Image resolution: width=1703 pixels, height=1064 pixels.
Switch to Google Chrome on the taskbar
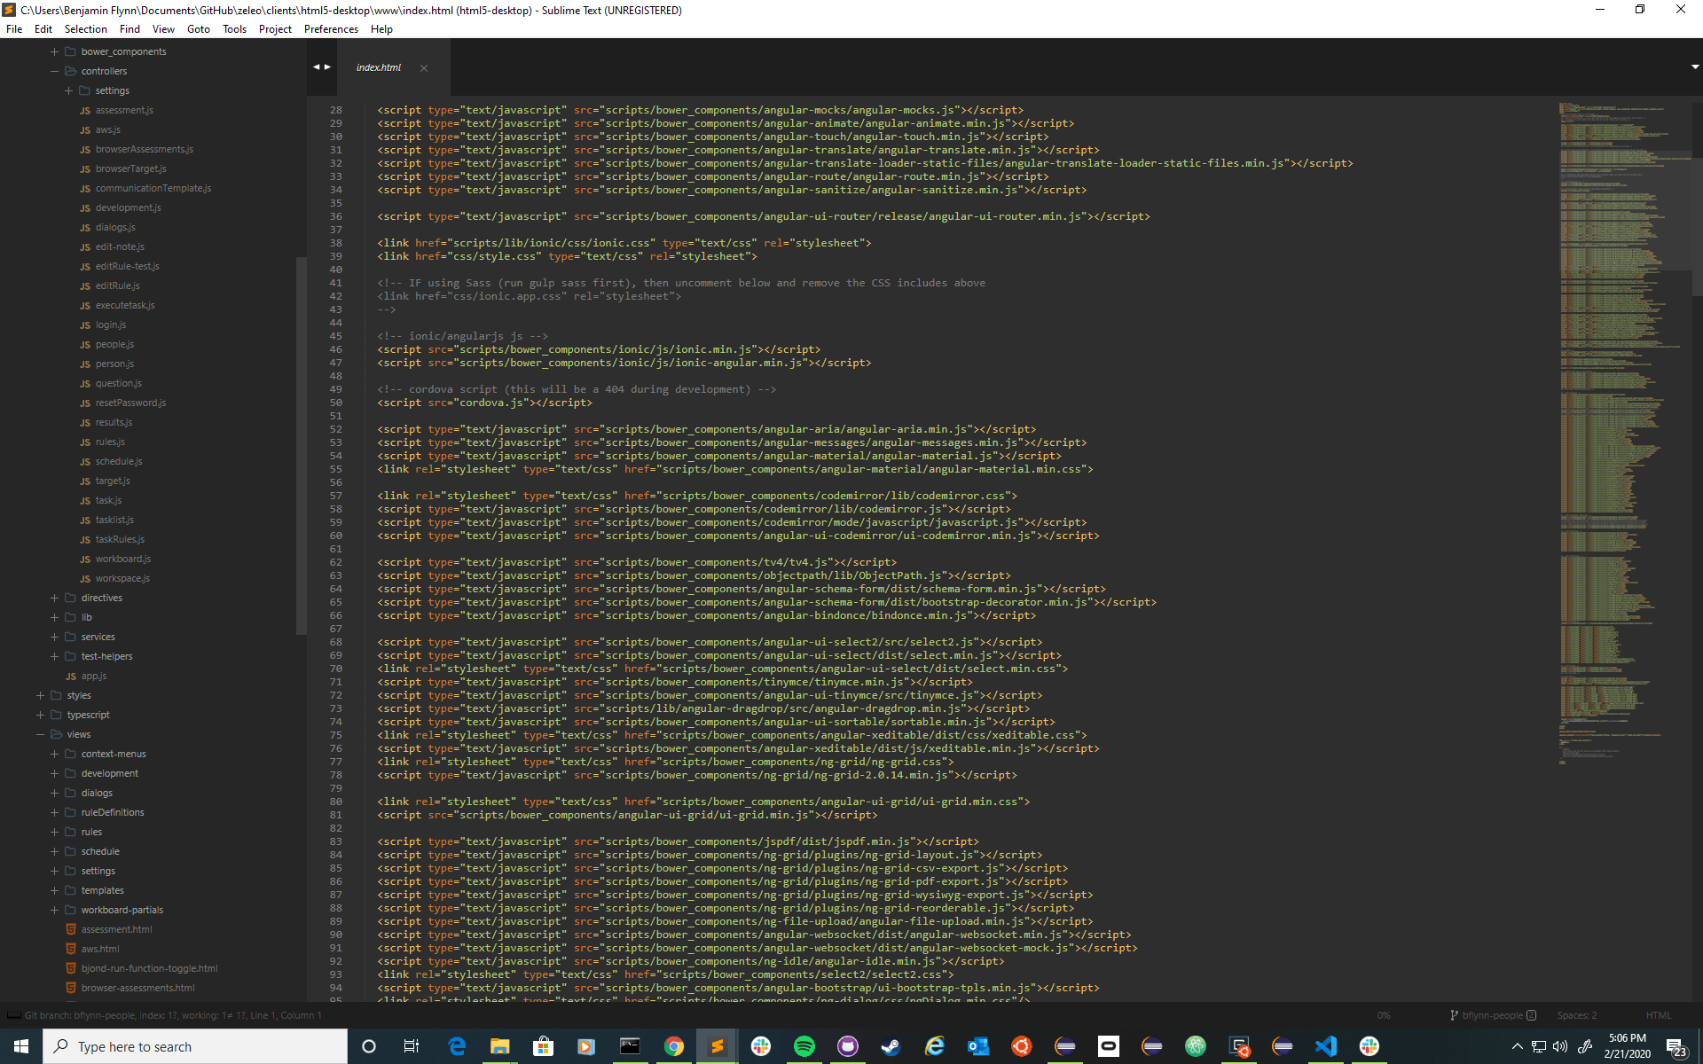(673, 1046)
